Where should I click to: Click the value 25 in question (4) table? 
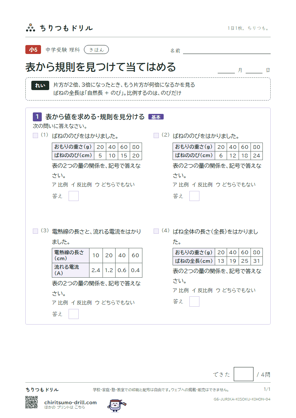click(x=245, y=261)
